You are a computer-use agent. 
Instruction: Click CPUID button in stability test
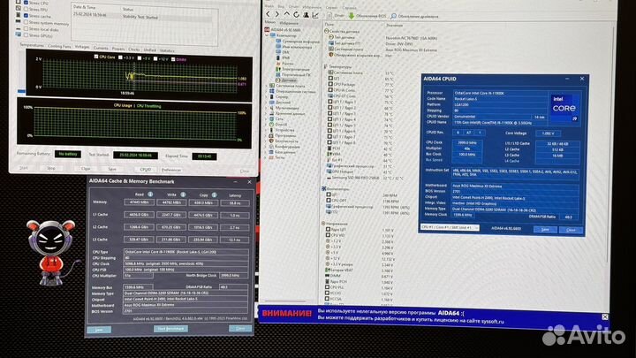coord(145,169)
